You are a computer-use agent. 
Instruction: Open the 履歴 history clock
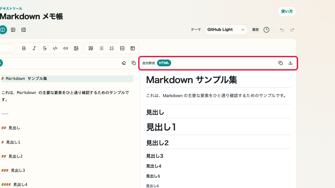pos(266,30)
